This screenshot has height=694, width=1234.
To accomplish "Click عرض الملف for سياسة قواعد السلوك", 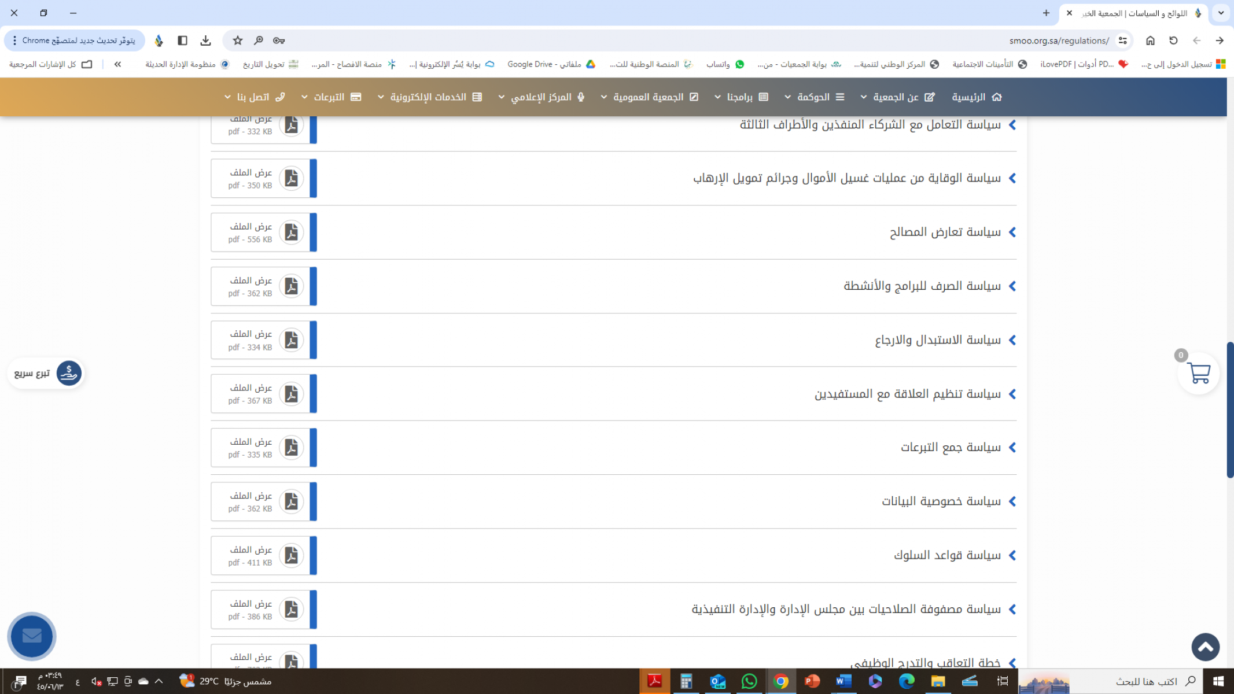I will (251, 550).
